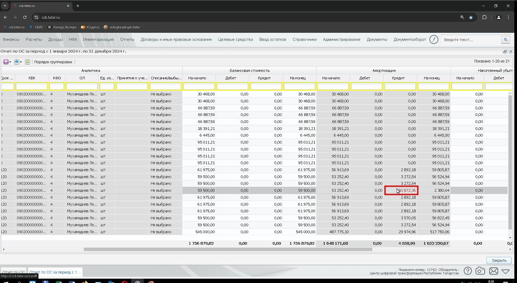Screen dimensions: 517x283
Task: Click the filter box under ОЛ column
Action: click(x=82, y=86)
